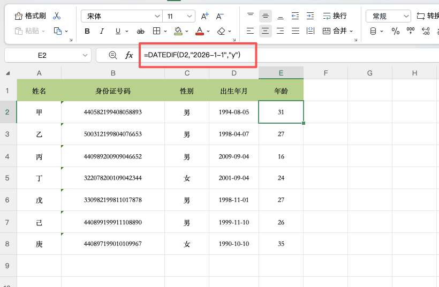The width and height of the screenshot is (439, 287).
Task: Align text right
Action: coord(280,31)
